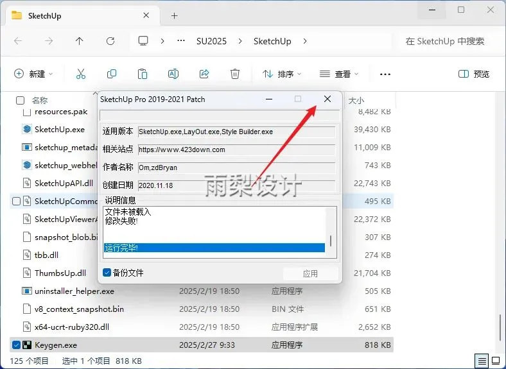Click the Rename icon in toolbar
Viewport: 506px width, 369px height.
(173, 74)
